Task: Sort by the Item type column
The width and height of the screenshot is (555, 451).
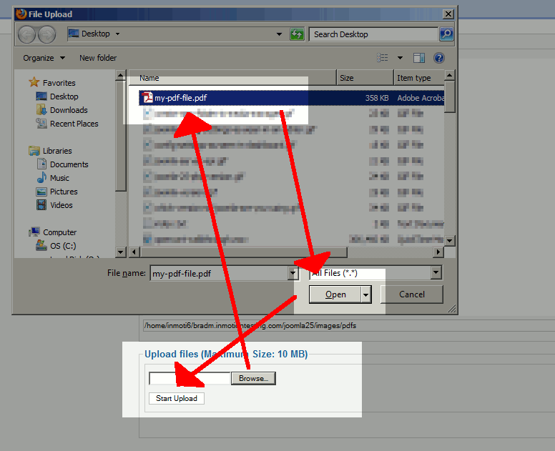Action: (419, 78)
